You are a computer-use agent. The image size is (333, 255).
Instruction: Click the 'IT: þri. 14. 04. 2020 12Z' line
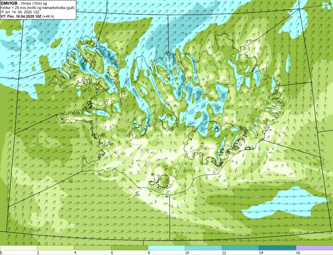point(20,12)
